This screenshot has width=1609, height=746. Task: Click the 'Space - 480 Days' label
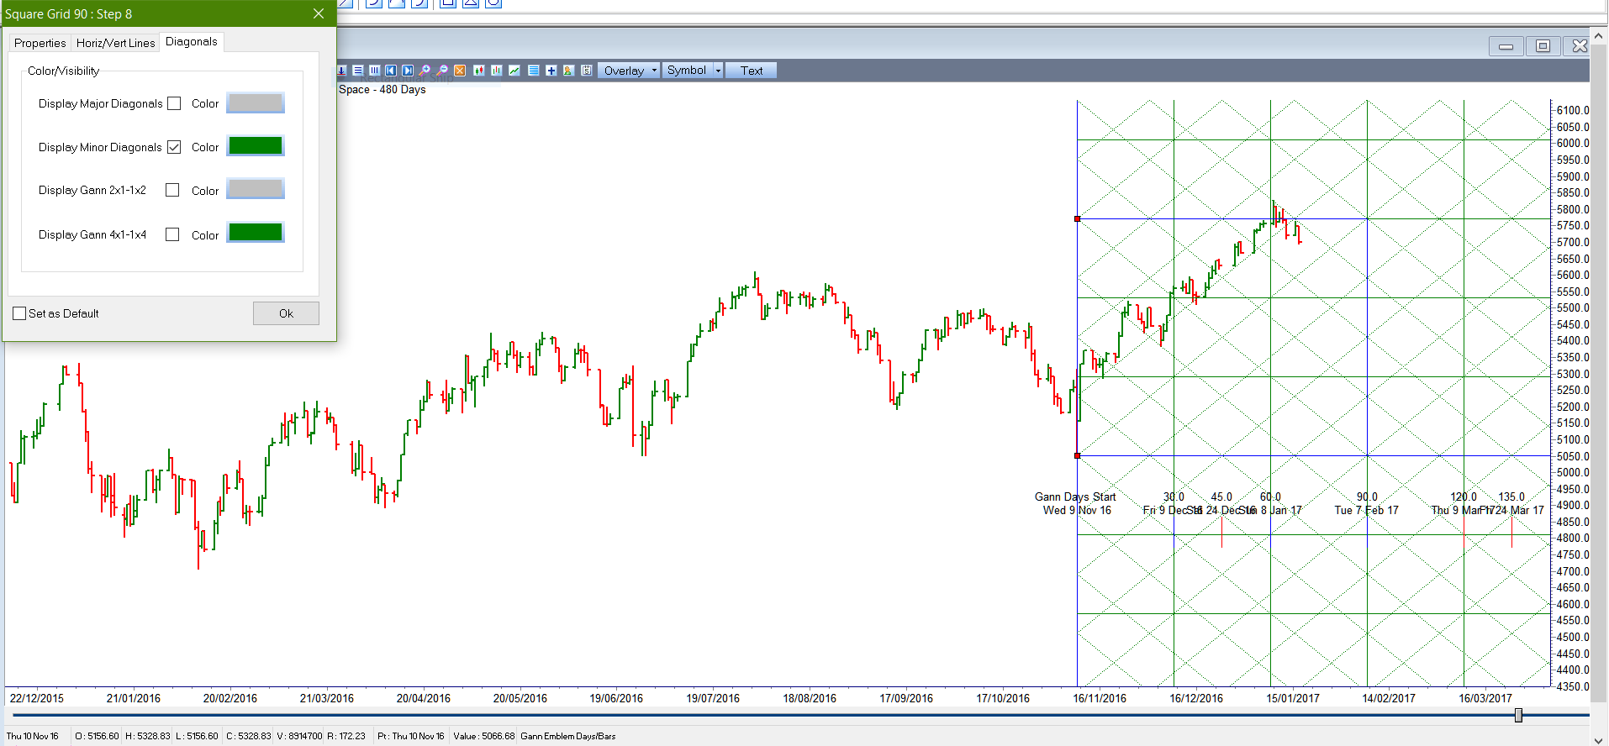[382, 89]
